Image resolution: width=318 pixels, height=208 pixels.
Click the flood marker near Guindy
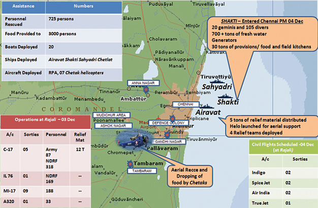click(167, 134)
